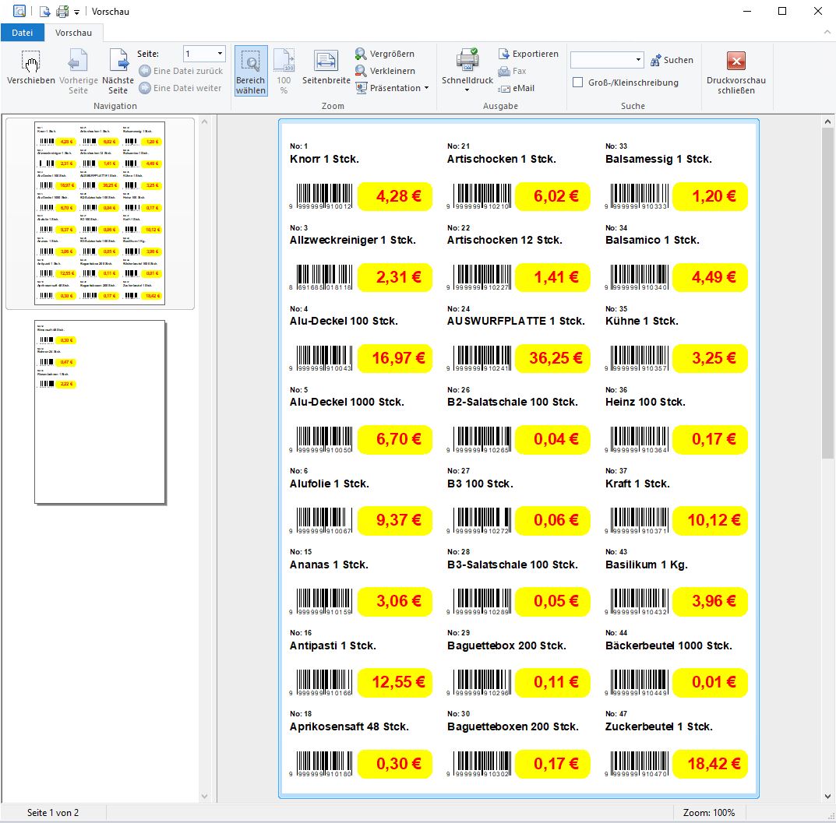Send the preview via eMail
This screenshot has height=823, width=836.
click(516, 88)
